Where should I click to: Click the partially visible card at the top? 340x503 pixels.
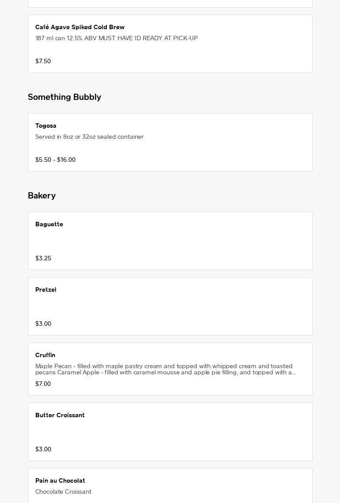pyautogui.click(x=170, y=3)
